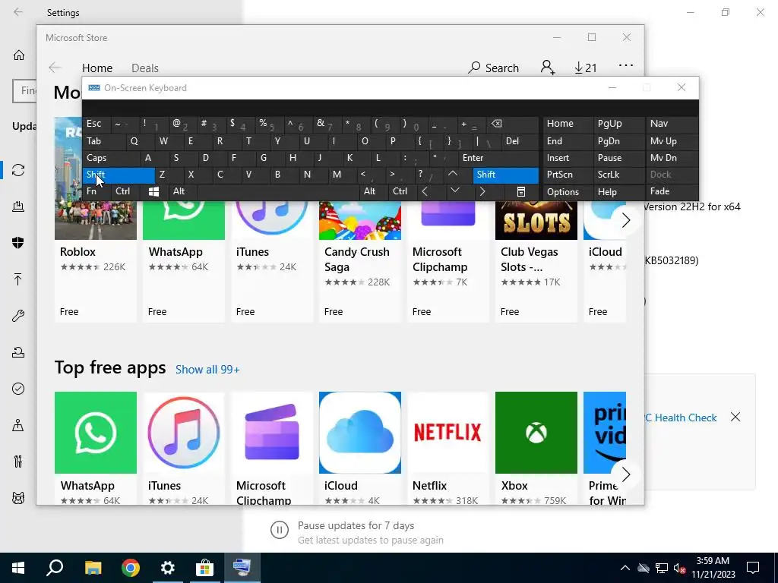
Task: Select Activation checkmark icon in Settings sidebar
Action: (x=18, y=389)
